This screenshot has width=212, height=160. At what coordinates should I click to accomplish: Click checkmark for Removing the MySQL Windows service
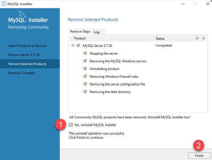click(85, 61)
